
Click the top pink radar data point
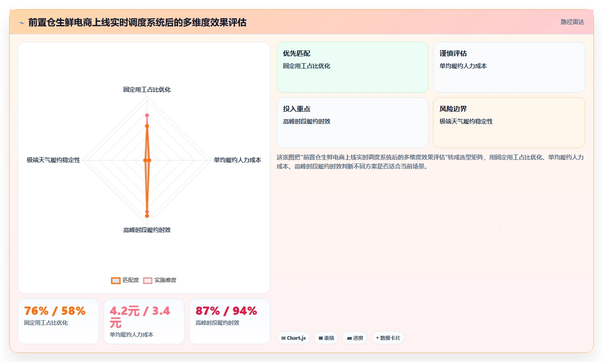click(x=147, y=115)
